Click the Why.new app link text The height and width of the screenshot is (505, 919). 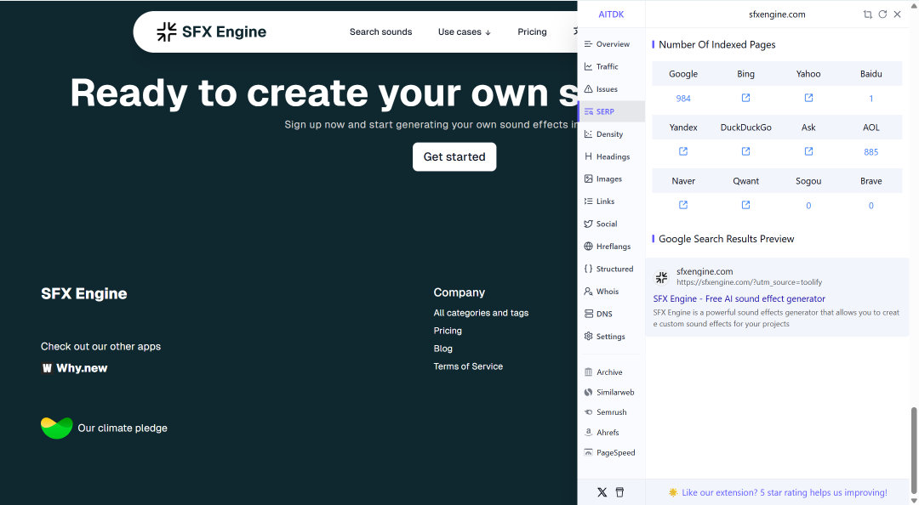tap(82, 368)
